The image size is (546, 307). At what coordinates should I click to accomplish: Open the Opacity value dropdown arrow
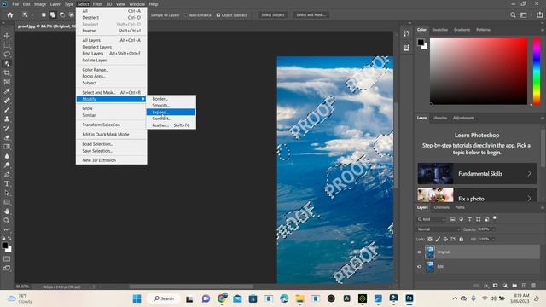point(493,229)
